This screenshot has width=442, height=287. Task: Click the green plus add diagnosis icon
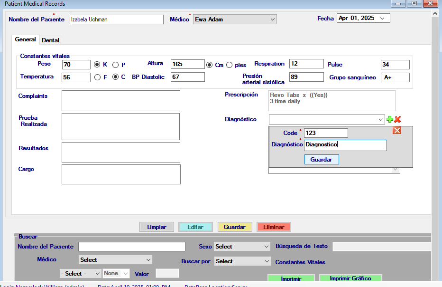pyautogui.click(x=390, y=120)
